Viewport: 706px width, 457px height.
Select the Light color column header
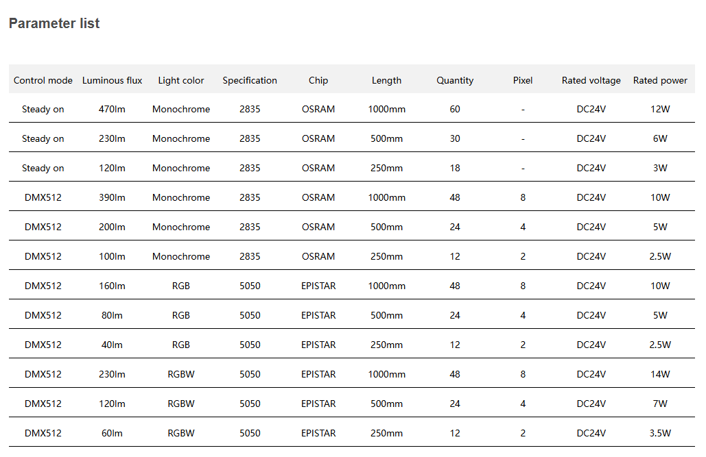pos(181,80)
